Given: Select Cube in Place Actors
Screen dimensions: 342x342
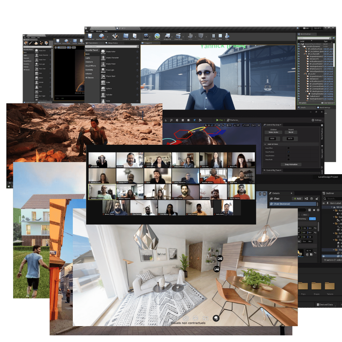Looking at the screenshot, I should (x=120, y=82).
